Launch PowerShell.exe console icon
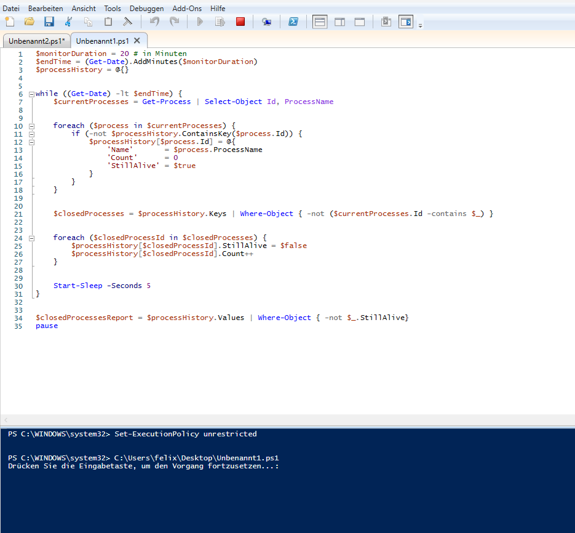The image size is (575, 533). point(293,22)
